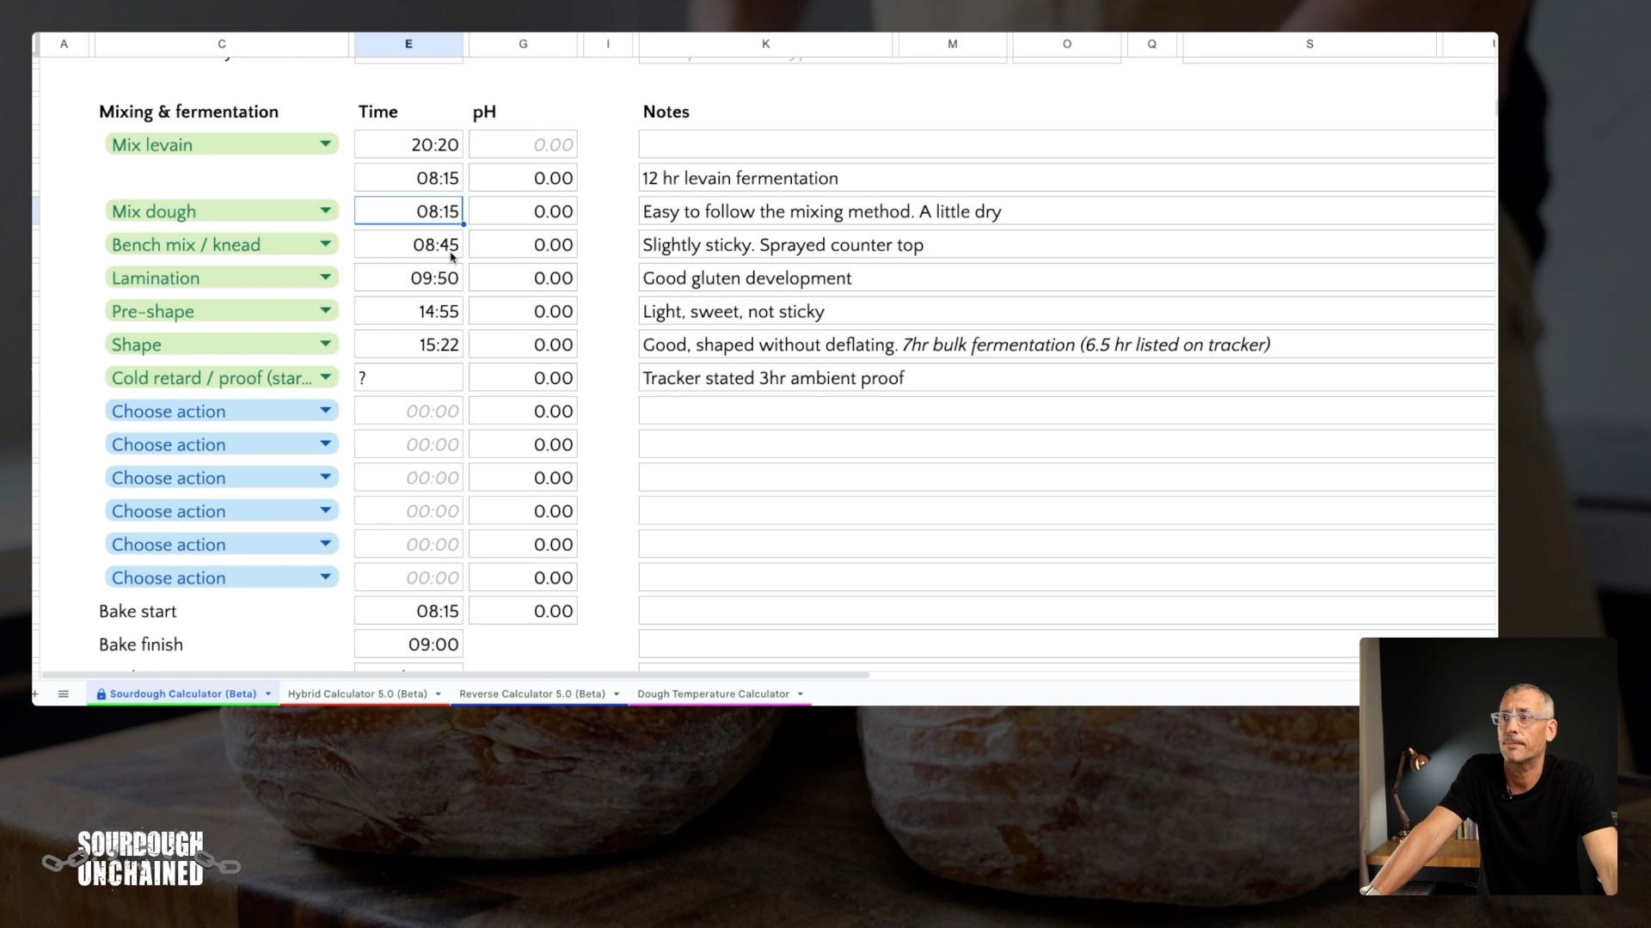Click the horizontal scrollbar at sheet bottom
The image size is (1651, 928).
(456, 675)
